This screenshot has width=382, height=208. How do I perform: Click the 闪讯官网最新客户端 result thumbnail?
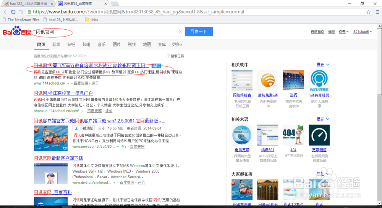tap(51, 173)
